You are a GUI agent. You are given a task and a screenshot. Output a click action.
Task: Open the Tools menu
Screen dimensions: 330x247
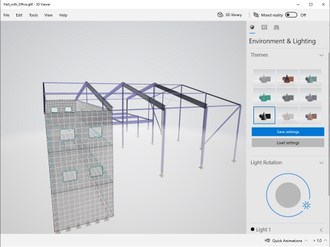(33, 15)
